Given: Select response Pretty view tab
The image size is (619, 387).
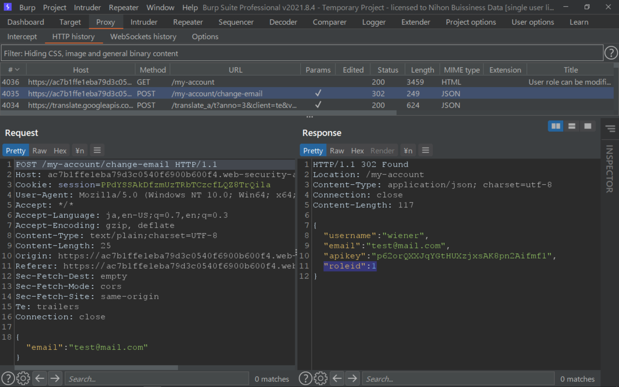Looking at the screenshot, I should [x=313, y=150].
